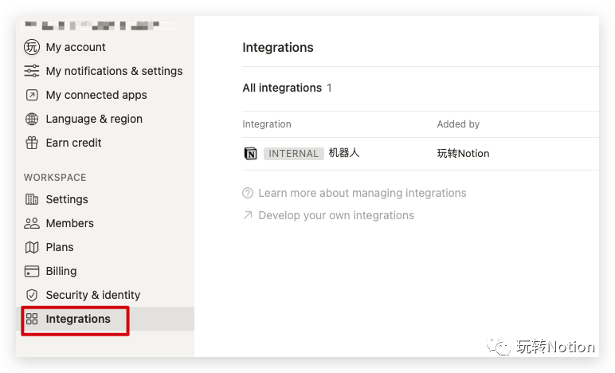Open My notifications & settings
The height and width of the screenshot is (373, 615).
point(114,71)
